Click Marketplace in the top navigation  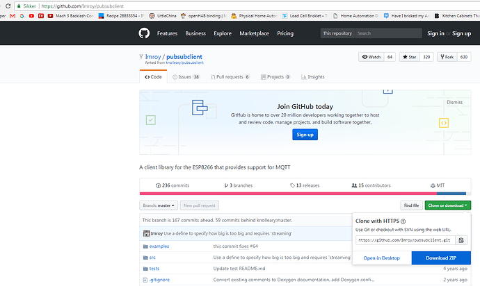[254, 33]
